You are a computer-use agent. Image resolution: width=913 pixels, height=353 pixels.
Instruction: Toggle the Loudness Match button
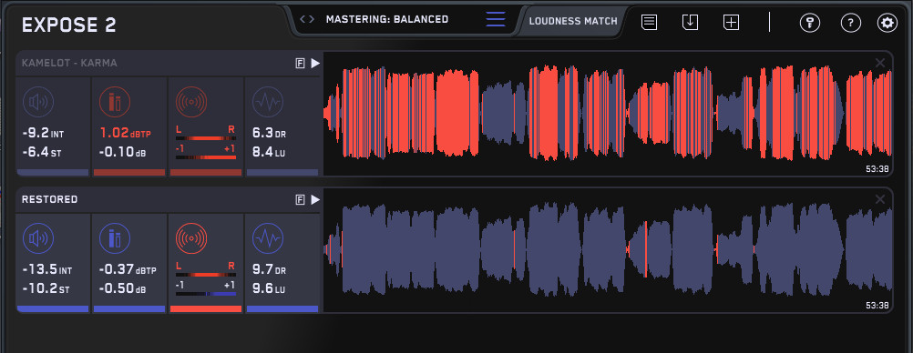[573, 22]
